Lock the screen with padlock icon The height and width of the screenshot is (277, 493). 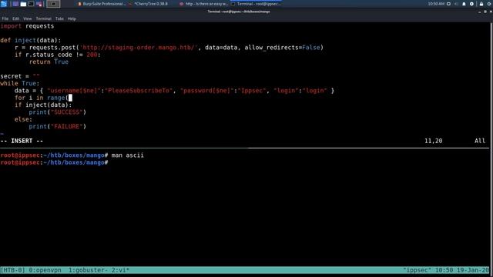pos(481,4)
